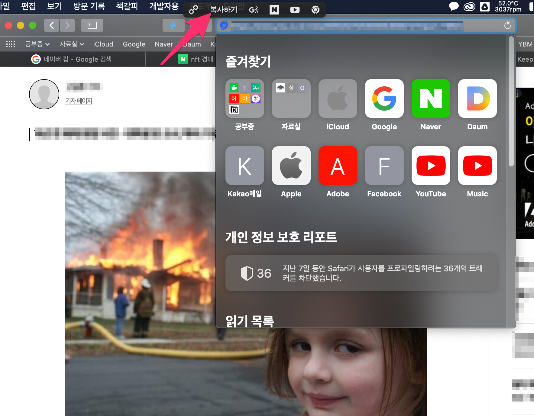The height and width of the screenshot is (416, 534).
Task: Open the show all bookmarks grid icon
Action: (11, 44)
